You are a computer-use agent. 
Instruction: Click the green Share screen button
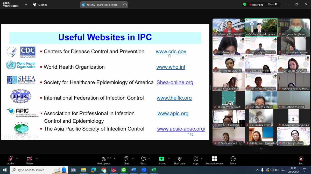(x=161, y=160)
